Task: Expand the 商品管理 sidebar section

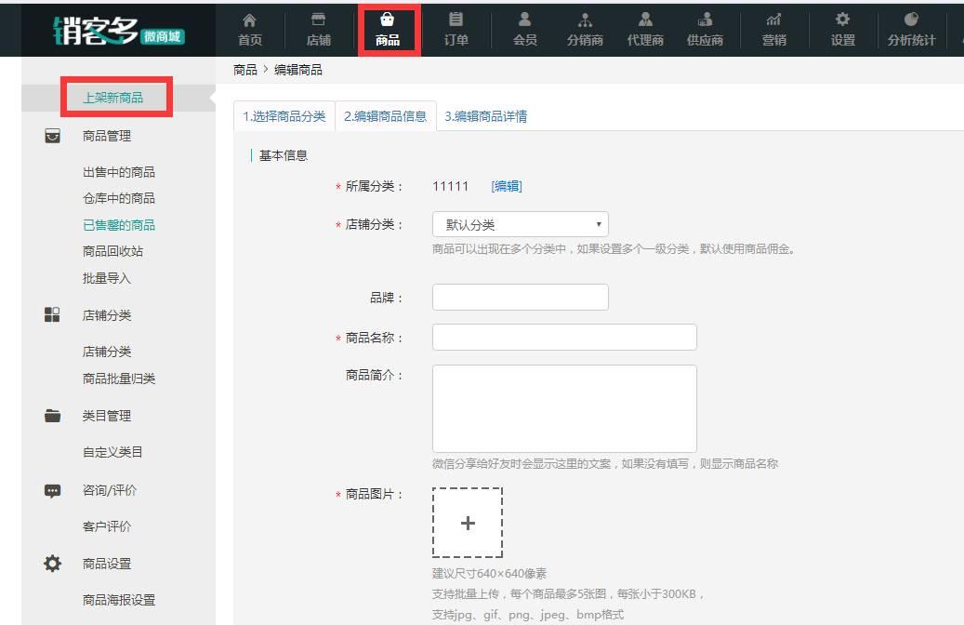Action: (105, 135)
